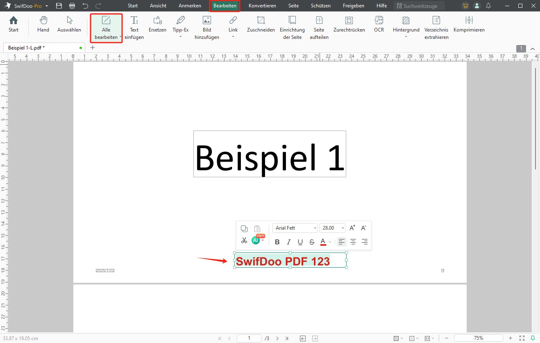Switch to the Anmerken tab
This screenshot has width=540, height=343.
click(190, 6)
